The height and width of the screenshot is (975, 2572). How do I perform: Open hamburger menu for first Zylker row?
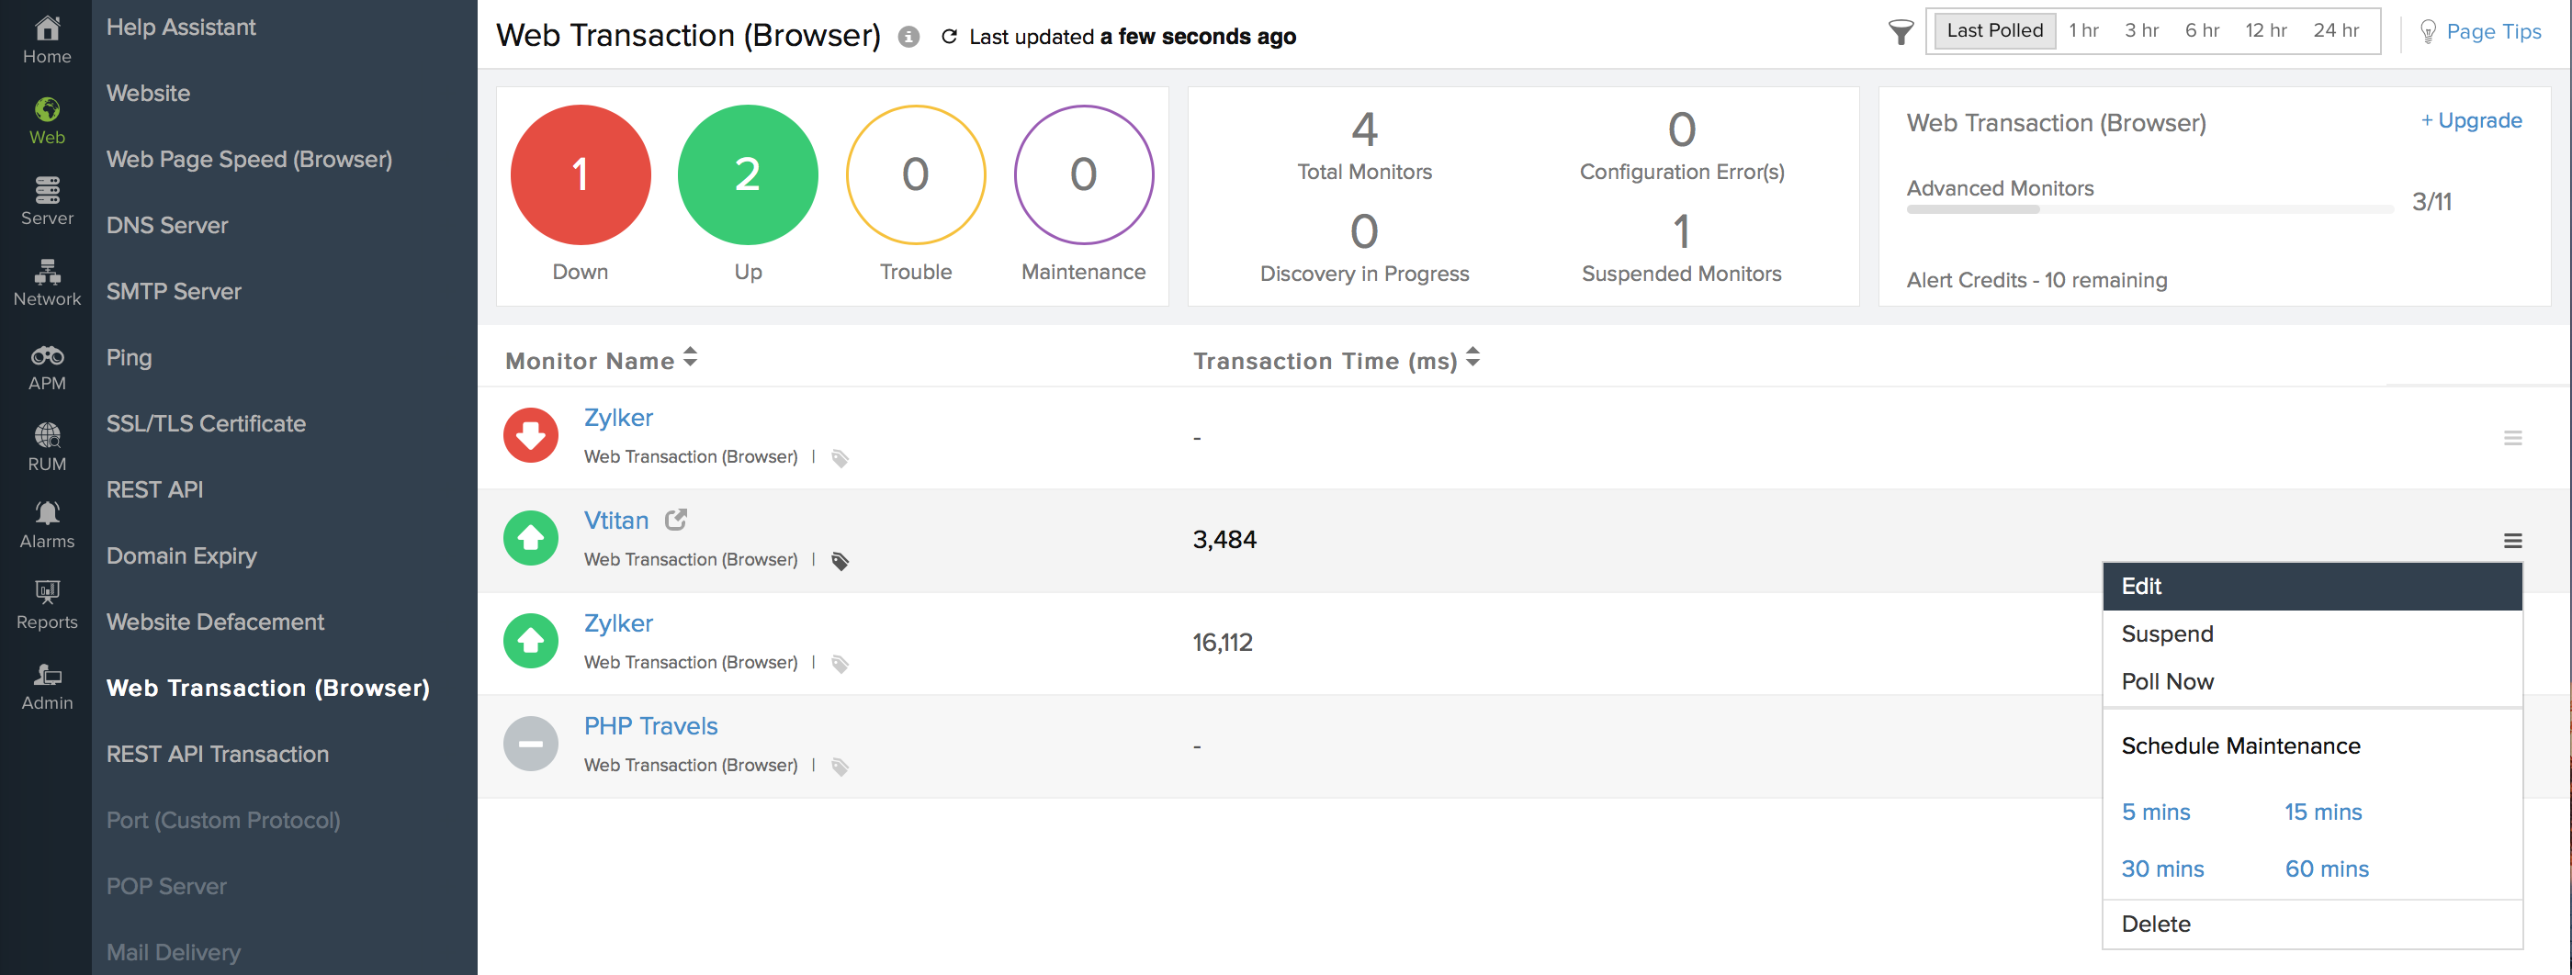coord(2512,438)
